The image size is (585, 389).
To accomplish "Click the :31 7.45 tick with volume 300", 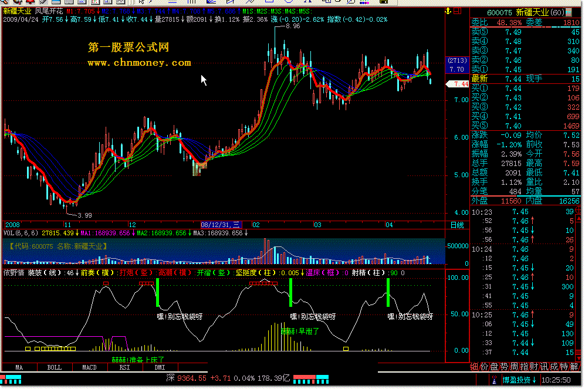I will [522, 287].
